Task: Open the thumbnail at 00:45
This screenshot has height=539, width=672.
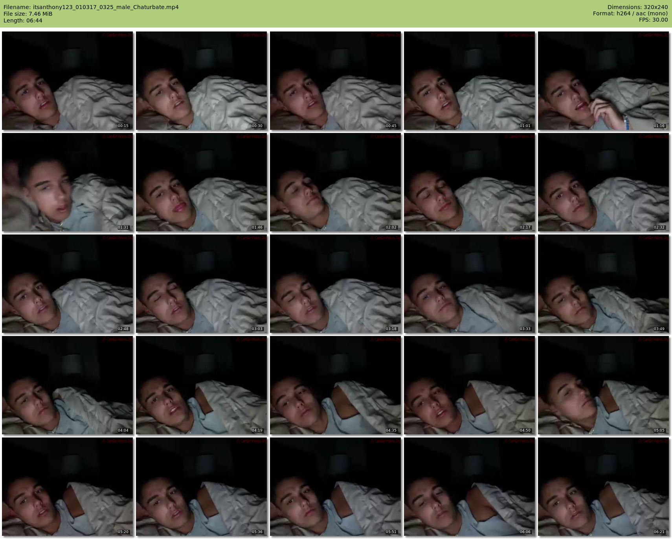Action: point(335,81)
